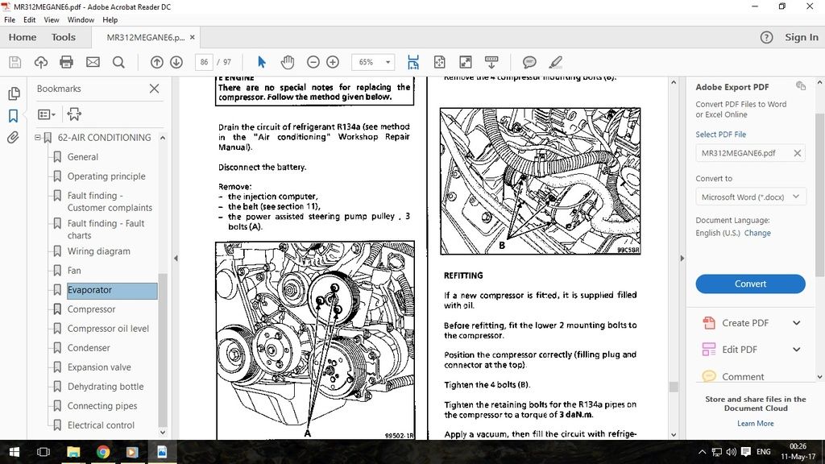The image size is (825, 464).
Task: Close the MR312MEGANE6 document tab
Action: 192,37
